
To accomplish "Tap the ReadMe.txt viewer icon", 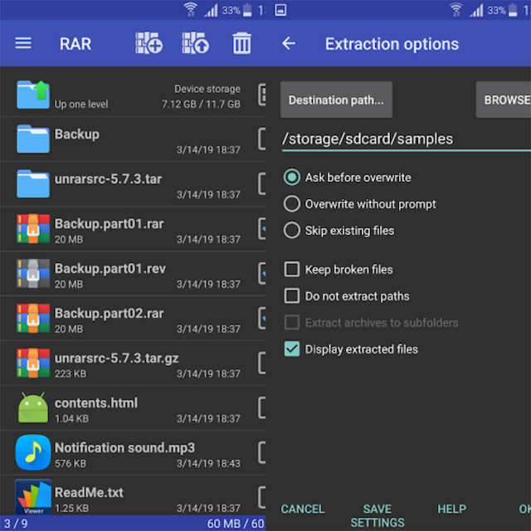I will click(x=33, y=497).
